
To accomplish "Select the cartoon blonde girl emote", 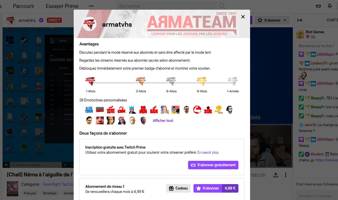I will tap(164, 110).
